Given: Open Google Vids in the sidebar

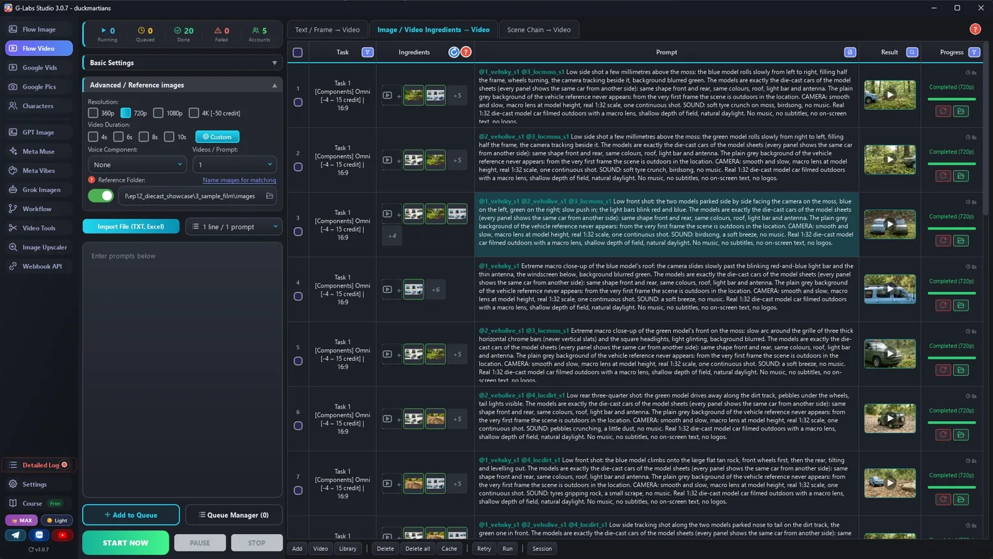Looking at the screenshot, I should tap(39, 68).
